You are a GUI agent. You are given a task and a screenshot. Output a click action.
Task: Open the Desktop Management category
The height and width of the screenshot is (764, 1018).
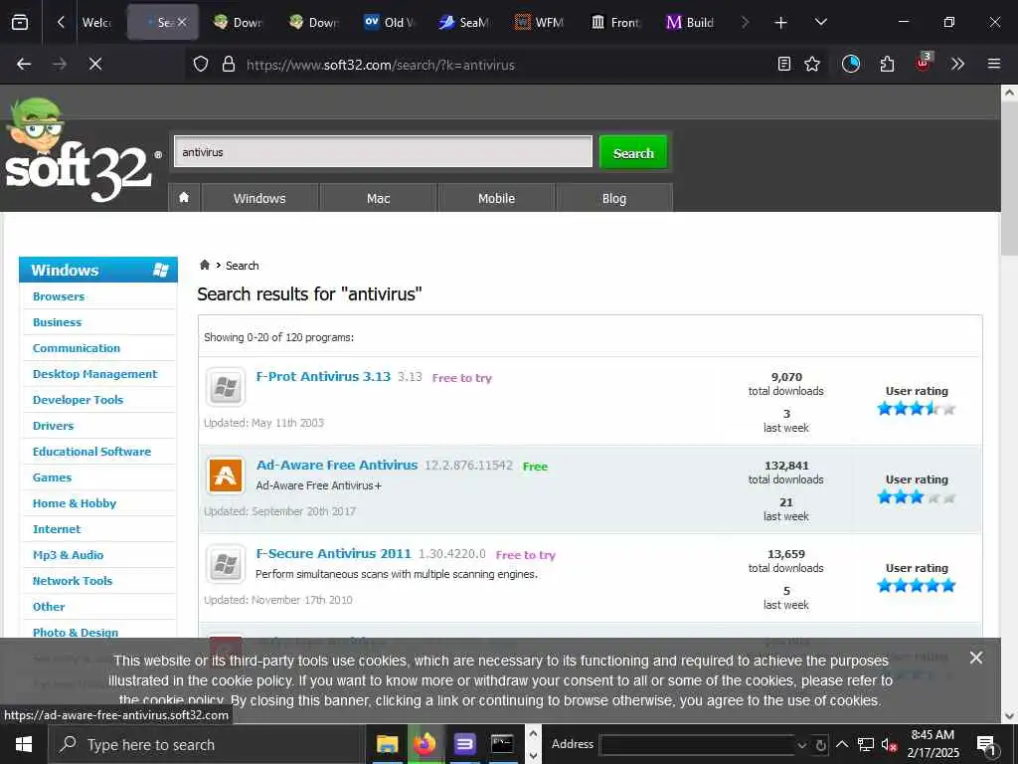(x=94, y=374)
